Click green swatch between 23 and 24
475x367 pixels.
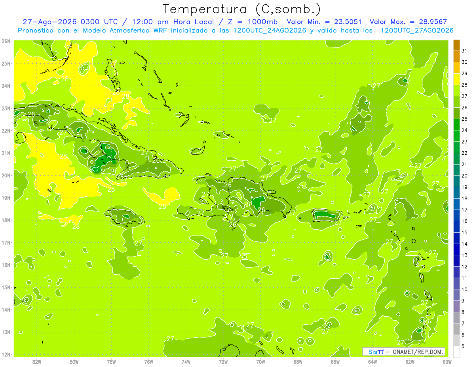click(x=456, y=136)
